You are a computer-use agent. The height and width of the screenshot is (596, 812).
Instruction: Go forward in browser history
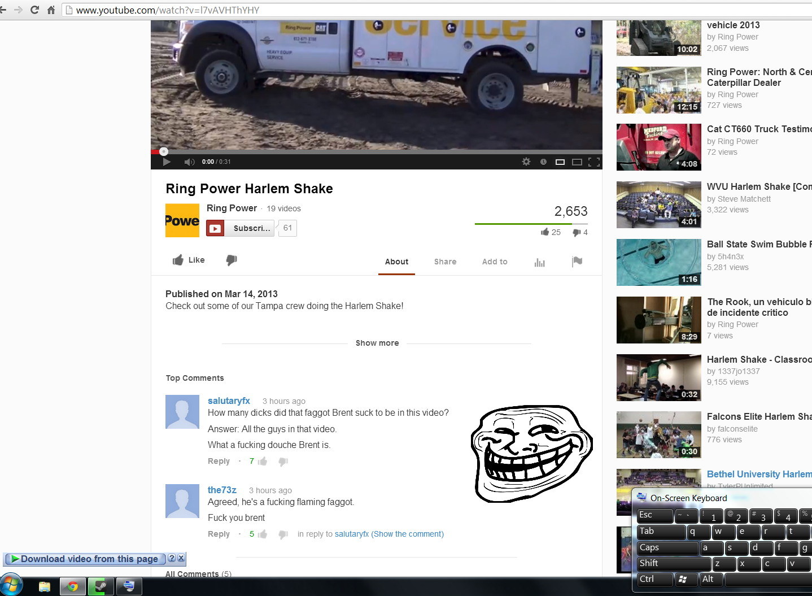pos(18,10)
